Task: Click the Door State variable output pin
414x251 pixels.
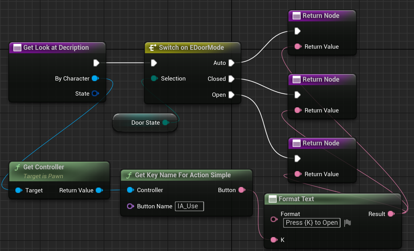Action: [166, 123]
